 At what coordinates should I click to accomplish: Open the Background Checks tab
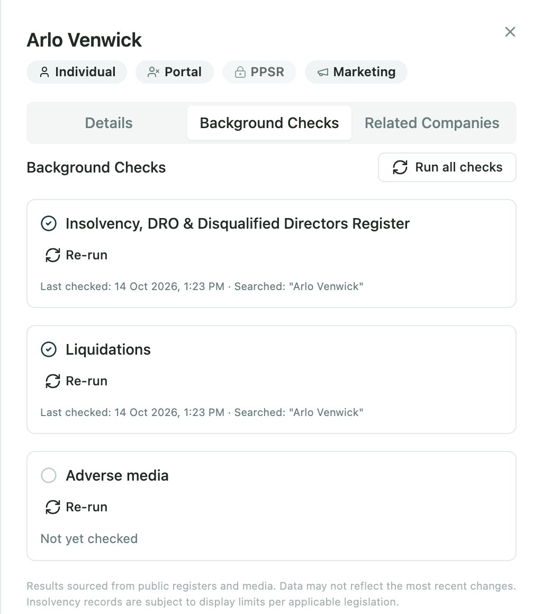pos(269,123)
